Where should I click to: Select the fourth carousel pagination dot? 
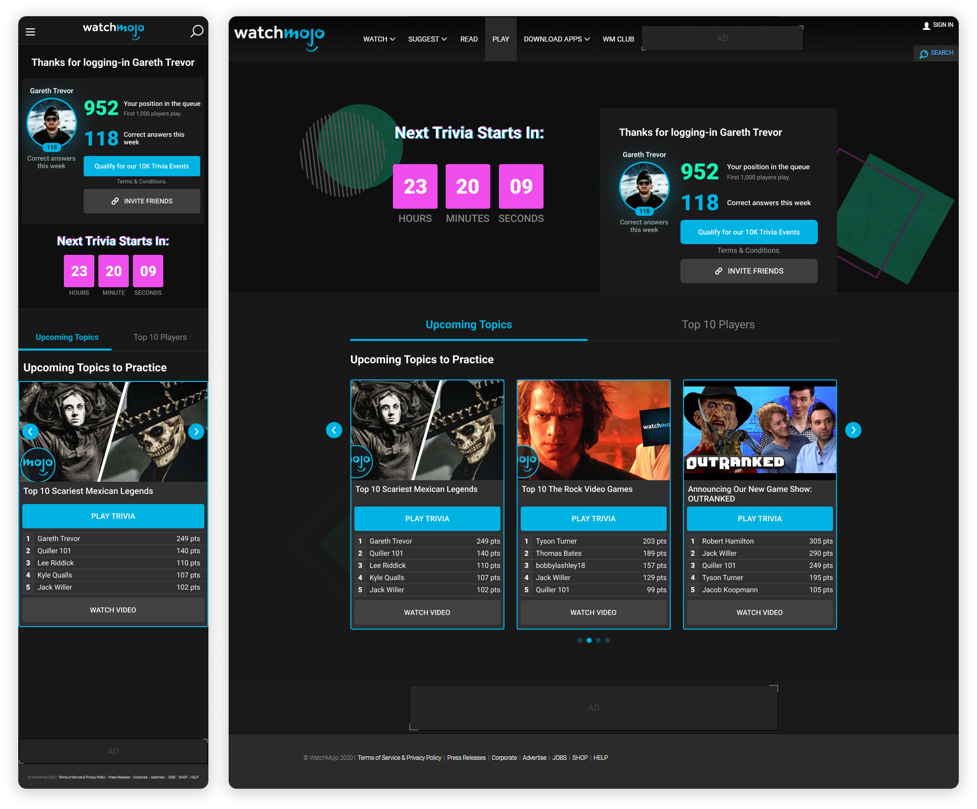607,640
